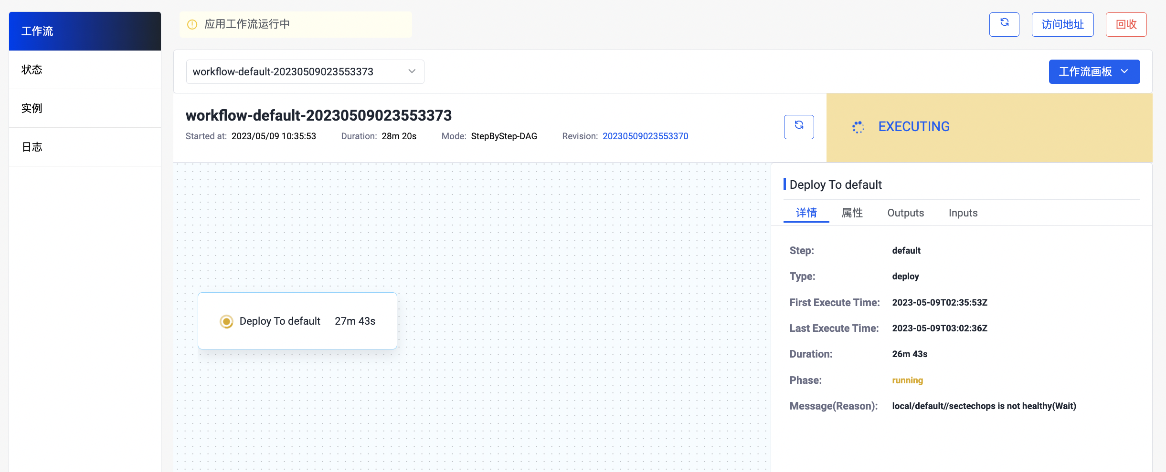
Task: Open revision link 20230509023553370
Action: tap(645, 136)
